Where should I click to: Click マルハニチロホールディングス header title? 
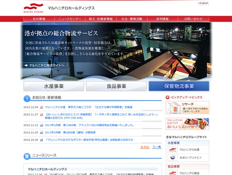point(71,8)
